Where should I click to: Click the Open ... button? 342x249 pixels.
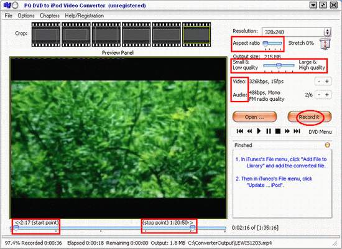[254, 117]
